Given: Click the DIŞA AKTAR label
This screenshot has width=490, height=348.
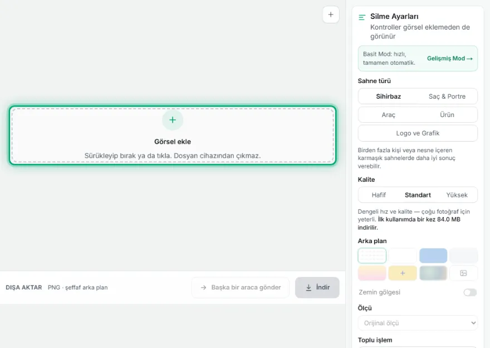Looking at the screenshot, I should tap(24, 287).
